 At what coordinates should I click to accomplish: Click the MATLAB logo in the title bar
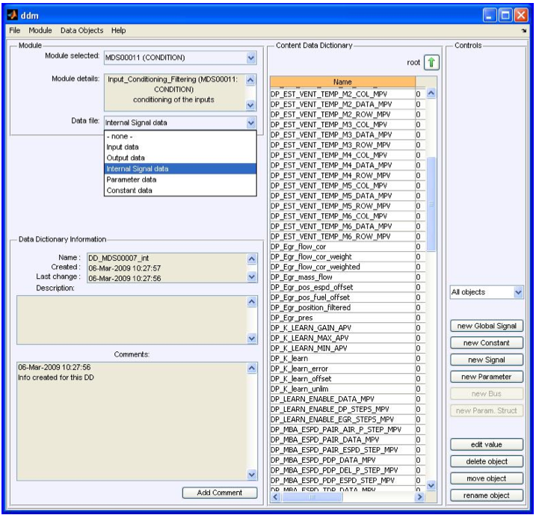13,15
